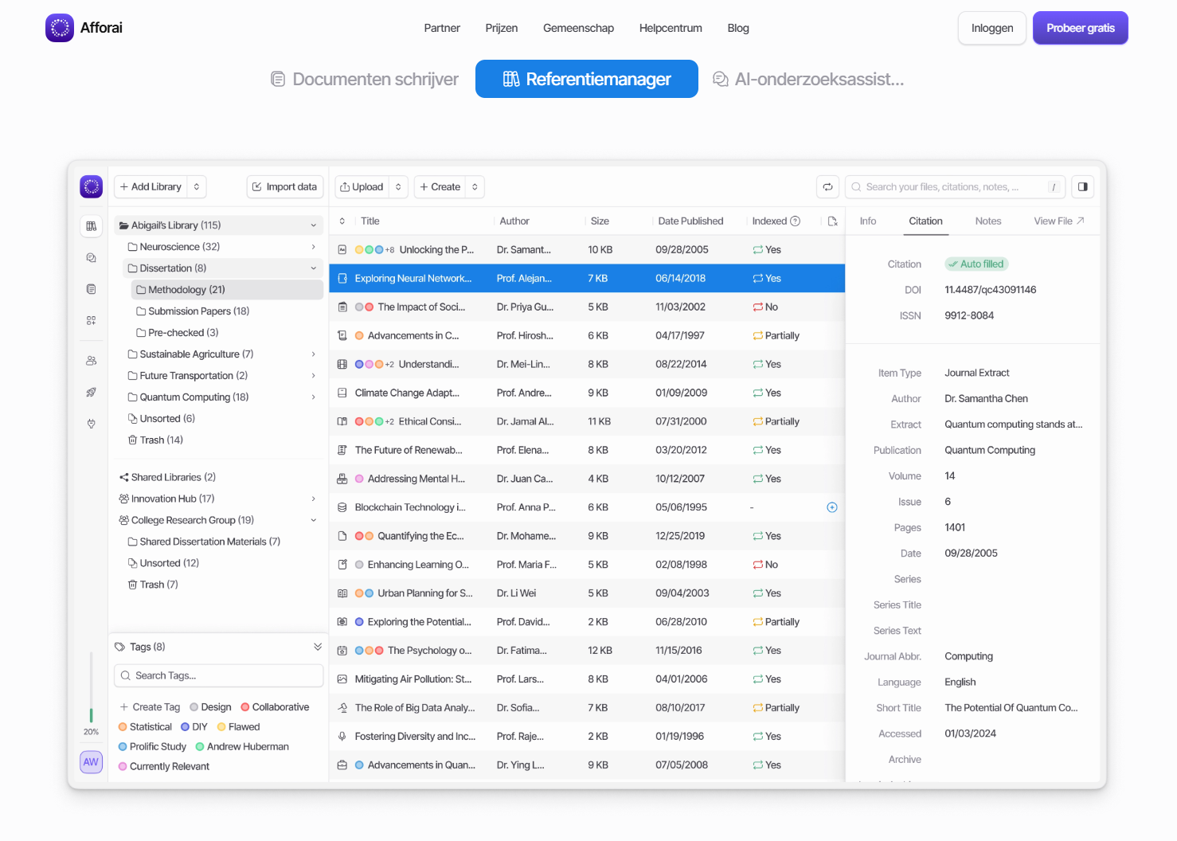Toggle the Collaborative tag filter
This screenshot has height=841, width=1177.
[x=275, y=707]
